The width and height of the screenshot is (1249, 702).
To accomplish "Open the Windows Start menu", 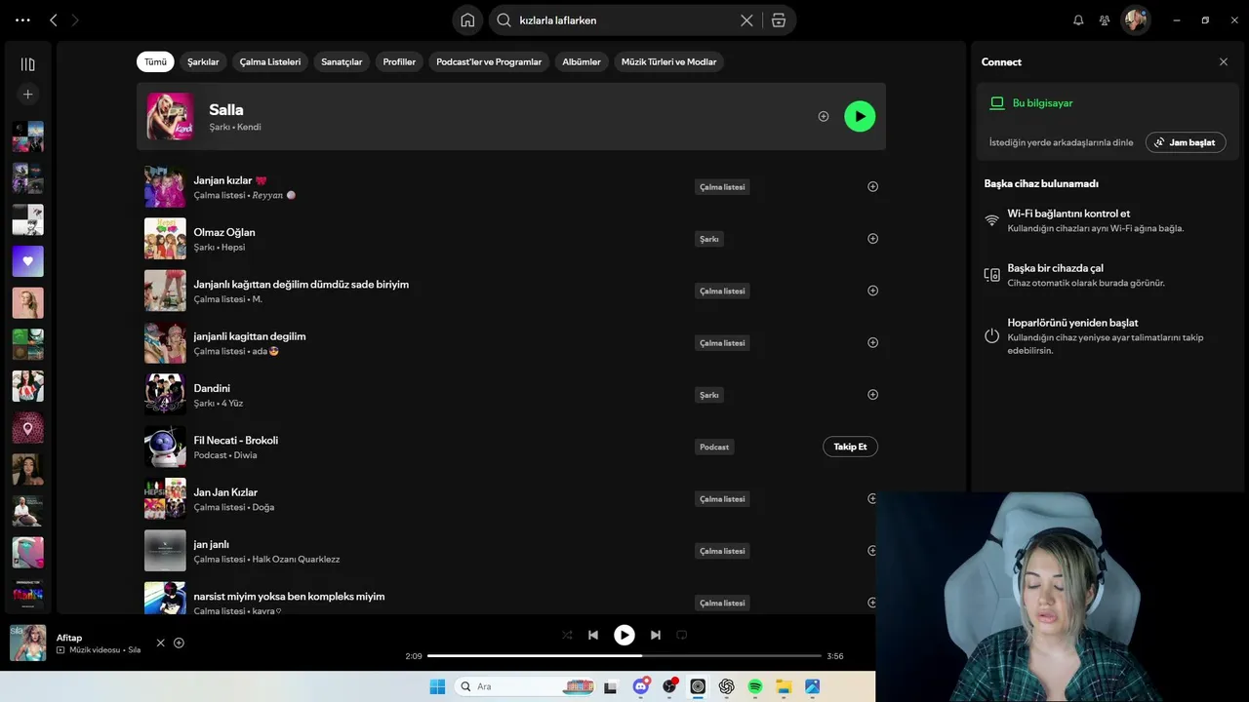I will pos(437,686).
